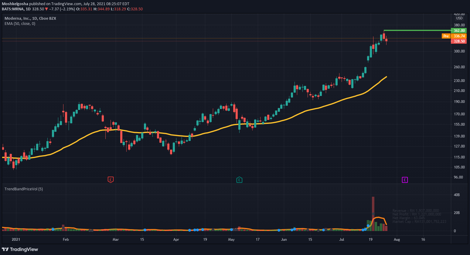Click the EMA (50, close, 0) indicator legend

[20, 24]
